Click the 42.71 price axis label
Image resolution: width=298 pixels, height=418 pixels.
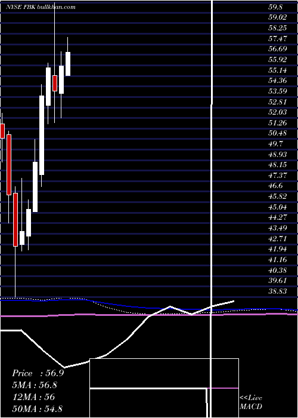click(x=277, y=239)
